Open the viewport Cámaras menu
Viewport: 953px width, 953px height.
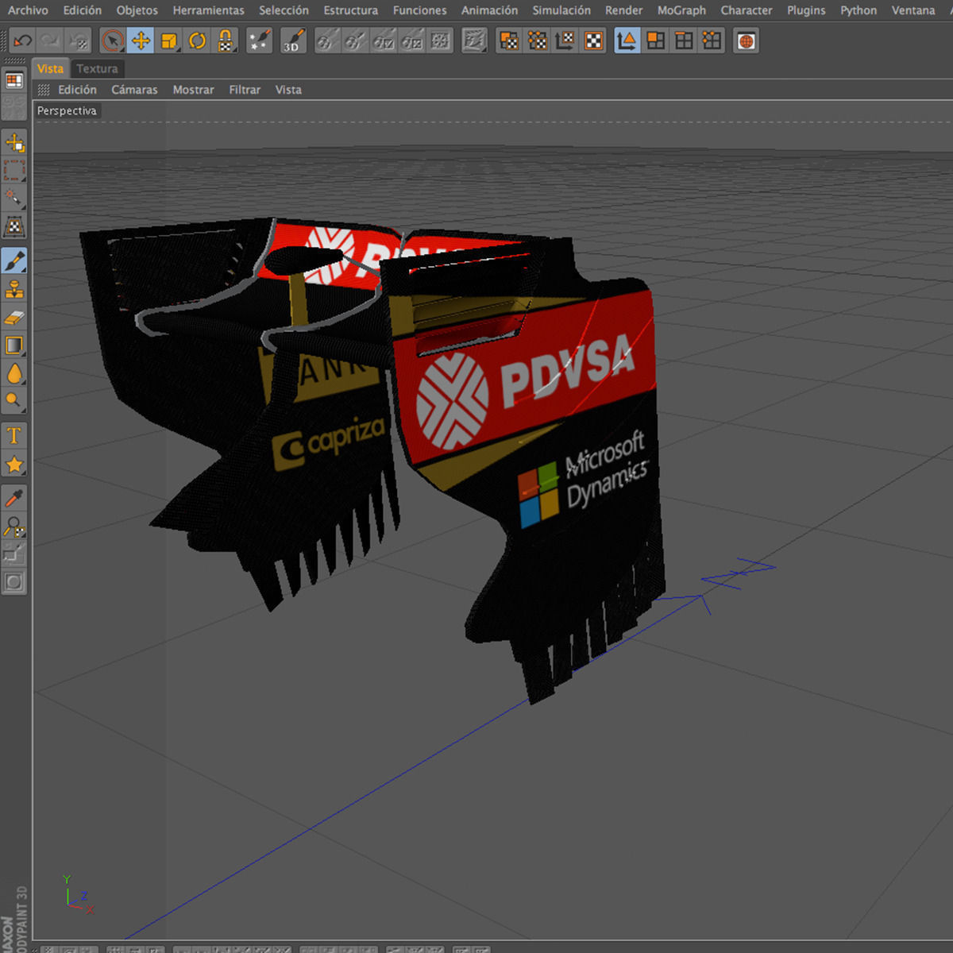coord(134,90)
